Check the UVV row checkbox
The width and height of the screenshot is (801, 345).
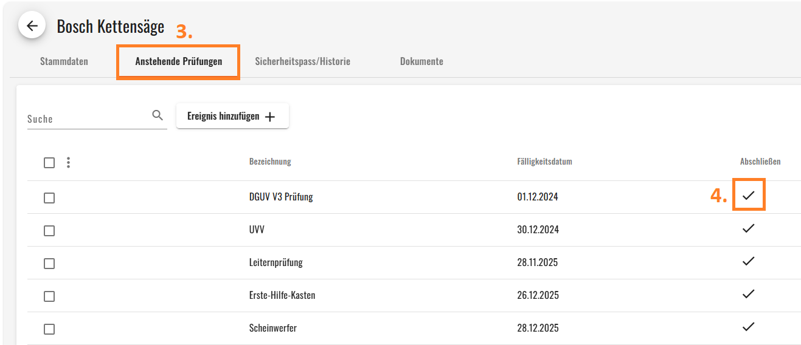[x=49, y=231]
